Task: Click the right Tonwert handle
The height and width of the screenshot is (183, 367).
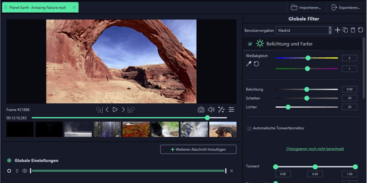Action: (355, 167)
